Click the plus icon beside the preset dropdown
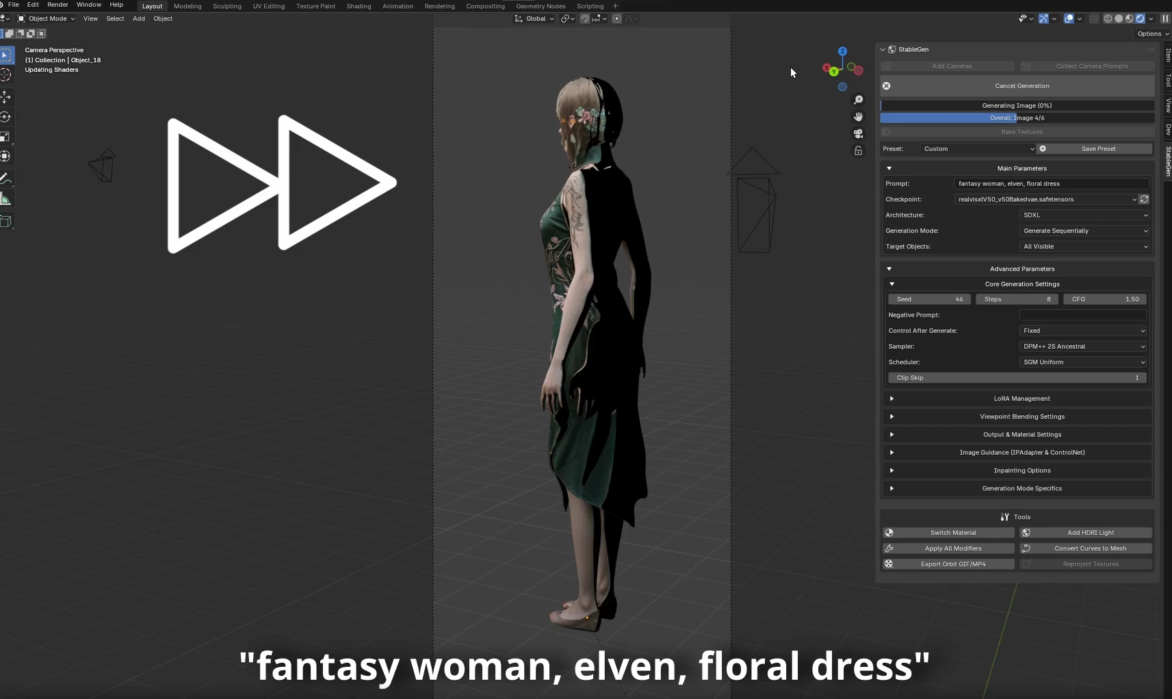The height and width of the screenshot is (699, 1172). pyautogui.click(x=1043, y=148)
